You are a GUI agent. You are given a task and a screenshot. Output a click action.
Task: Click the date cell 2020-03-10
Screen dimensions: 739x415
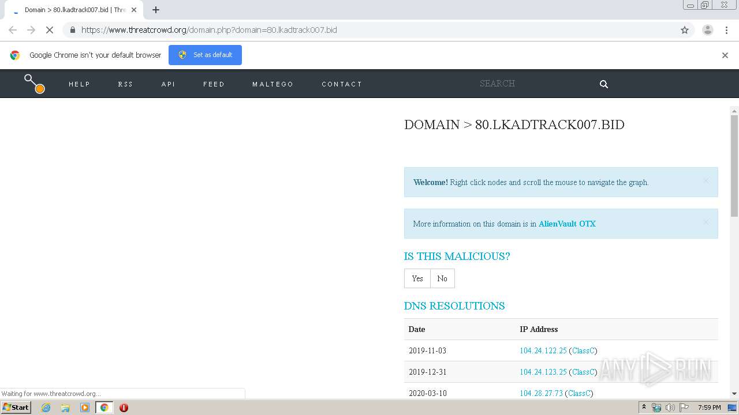pyautogui.click(x=427, y=393)
